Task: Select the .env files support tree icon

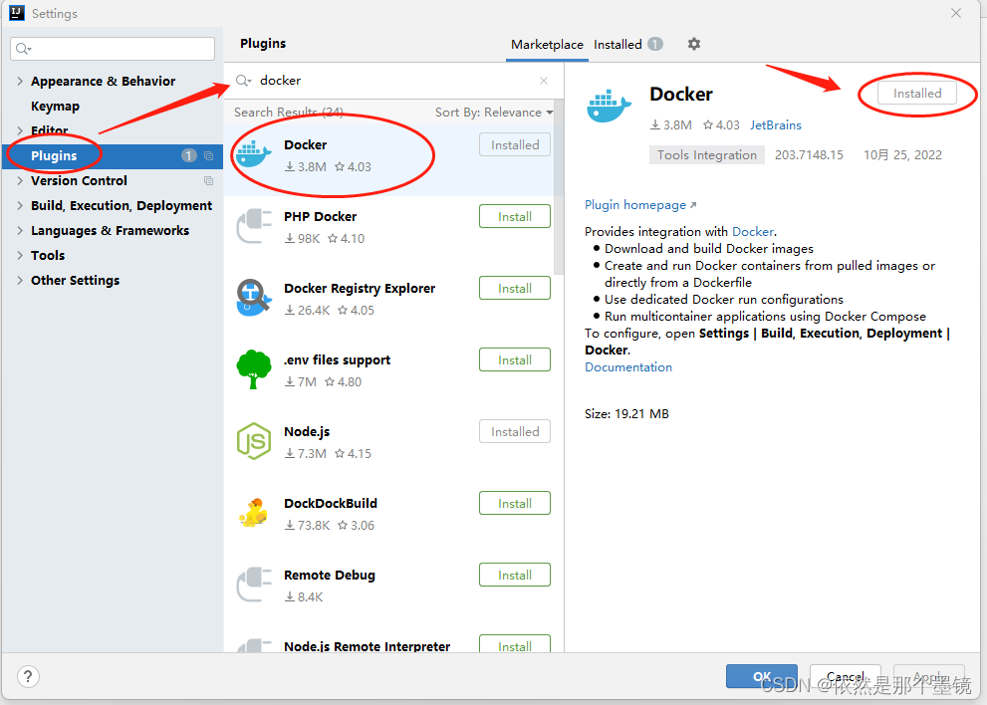Action: coord(254,369)
